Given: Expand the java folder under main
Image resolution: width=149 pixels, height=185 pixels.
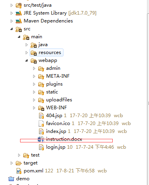Looking at the screenshot, I should click(26, 45).
